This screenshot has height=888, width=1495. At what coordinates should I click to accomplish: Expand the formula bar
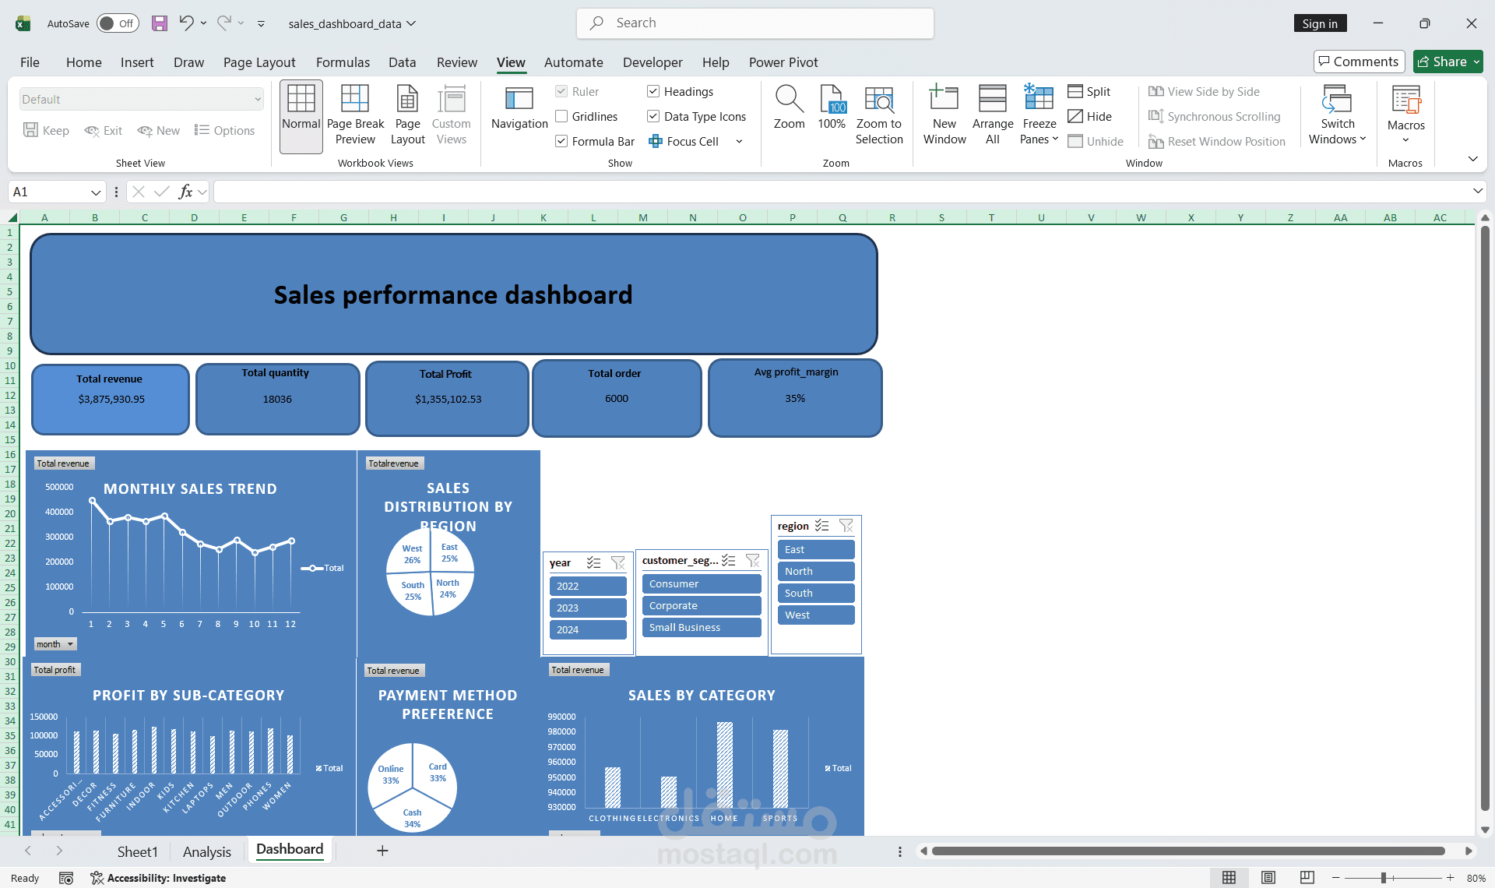pyautogui.click(x=1477, y=192)
